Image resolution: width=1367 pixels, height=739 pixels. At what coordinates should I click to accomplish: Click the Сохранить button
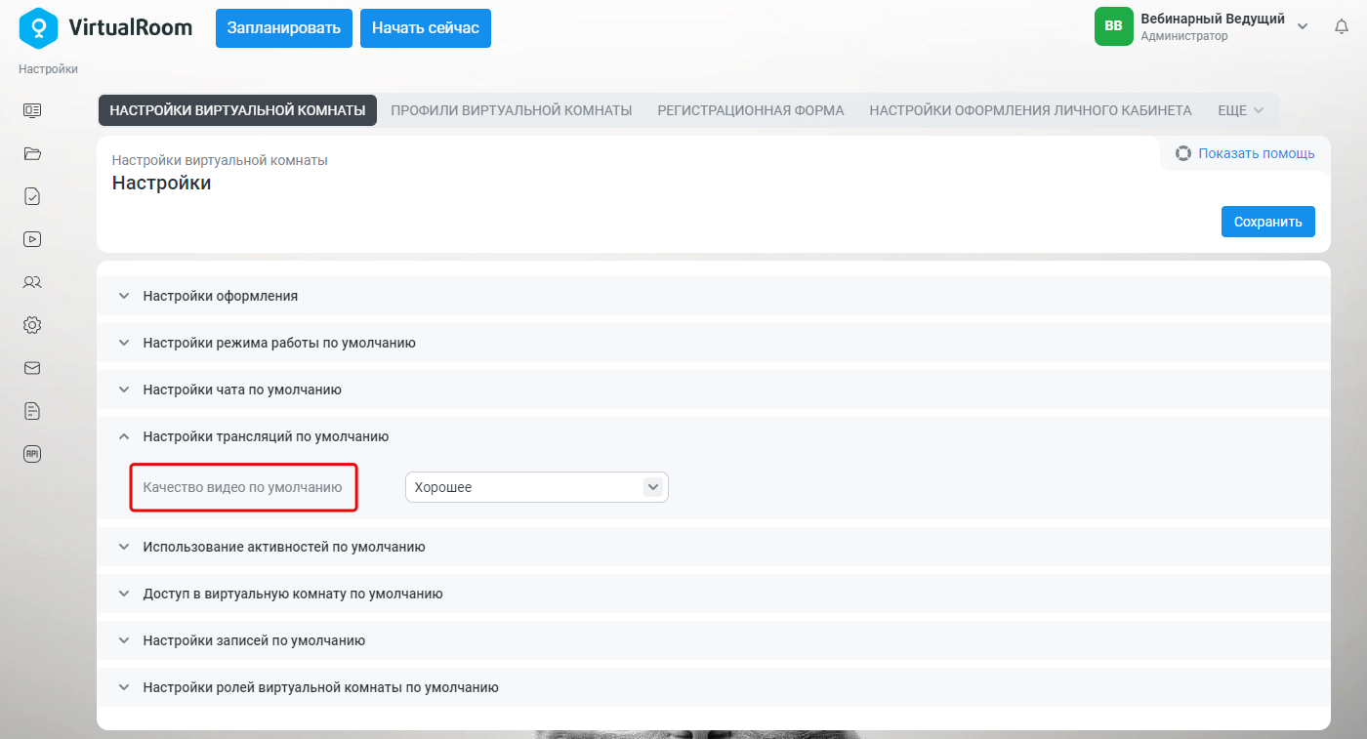[x=1268, y=222]
